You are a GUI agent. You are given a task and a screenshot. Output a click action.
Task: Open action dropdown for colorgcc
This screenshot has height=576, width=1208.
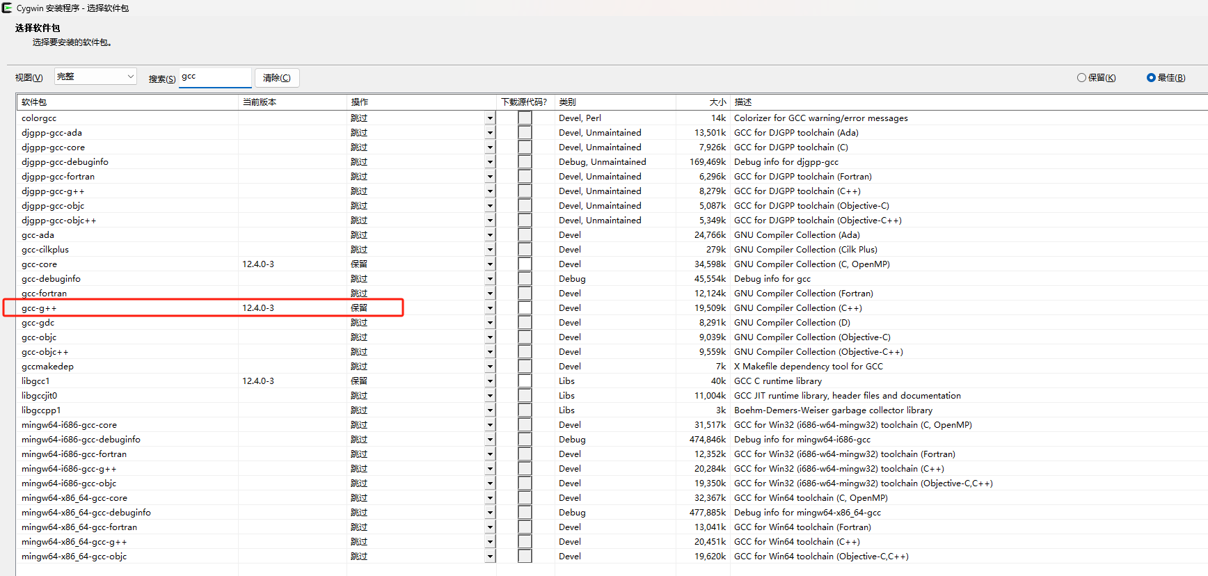(x=490, y=118)
